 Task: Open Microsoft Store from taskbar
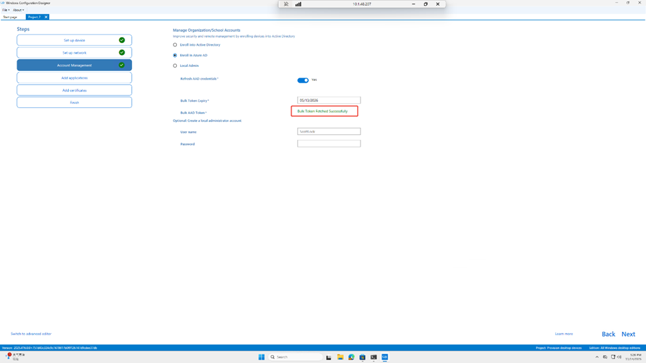(x=362, y=357)
